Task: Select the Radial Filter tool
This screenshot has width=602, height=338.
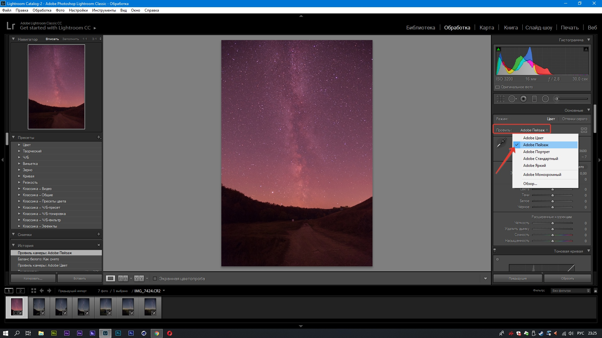Action: tap(546, 99)
